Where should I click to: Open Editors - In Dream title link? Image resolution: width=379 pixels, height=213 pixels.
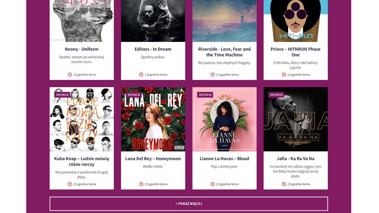[x=153, y=49]
